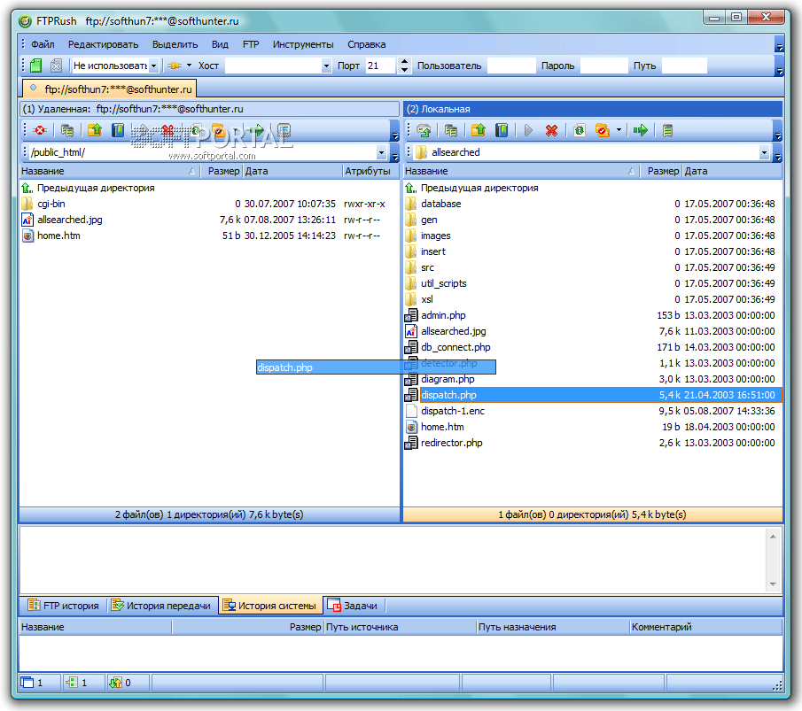Select home.htm in remote pane
Image resolution: width=802 pixels, height=711 pixels.
tap(58, 236)
